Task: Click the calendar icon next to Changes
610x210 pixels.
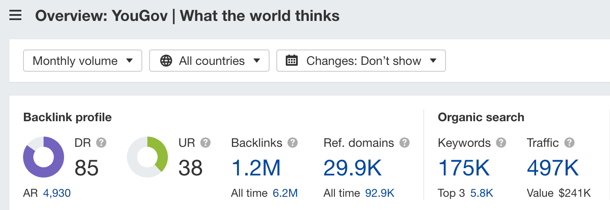Action: click(292, 61)
